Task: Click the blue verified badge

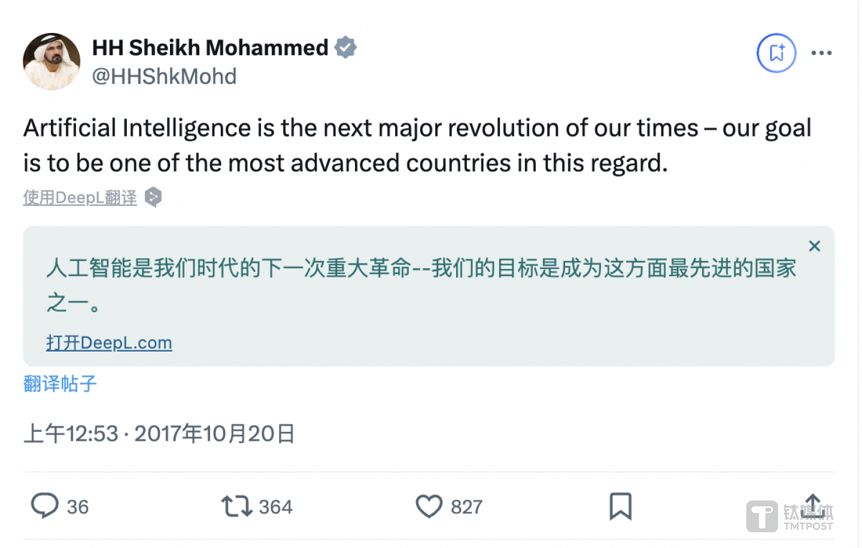Action: (x=345, y=47)
